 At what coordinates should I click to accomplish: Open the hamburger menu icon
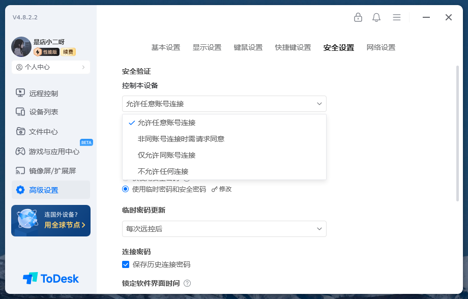pyautogui.click(x=397, y=17)
